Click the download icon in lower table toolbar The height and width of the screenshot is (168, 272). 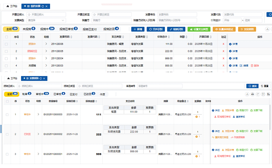point(247,94)
